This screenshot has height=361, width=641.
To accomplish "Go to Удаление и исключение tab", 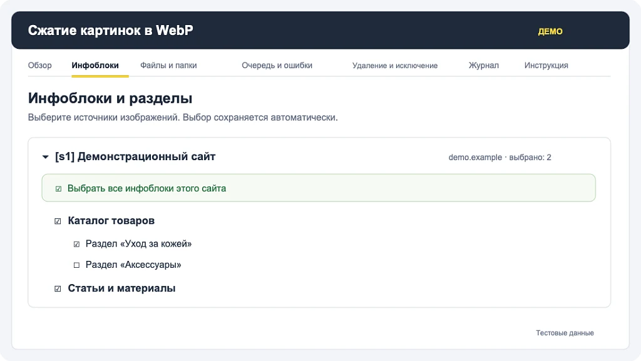I will [x=395, y=65].
